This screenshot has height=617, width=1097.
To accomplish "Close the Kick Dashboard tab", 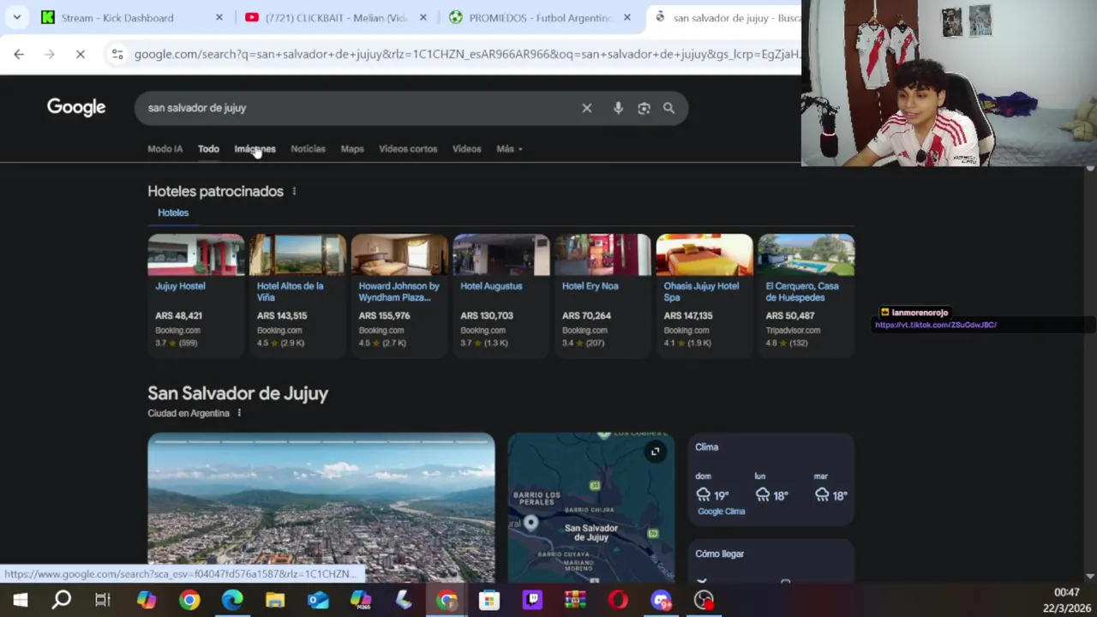I will 219,17.
